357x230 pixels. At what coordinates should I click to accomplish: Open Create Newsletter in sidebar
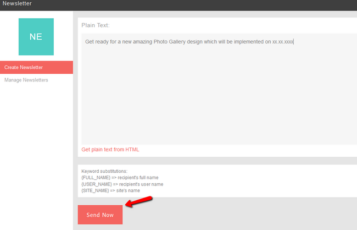point(36,67)
